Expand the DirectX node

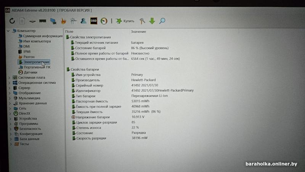10,113
